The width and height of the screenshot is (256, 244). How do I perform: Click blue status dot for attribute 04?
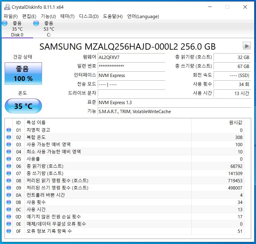tap(9, 152)
